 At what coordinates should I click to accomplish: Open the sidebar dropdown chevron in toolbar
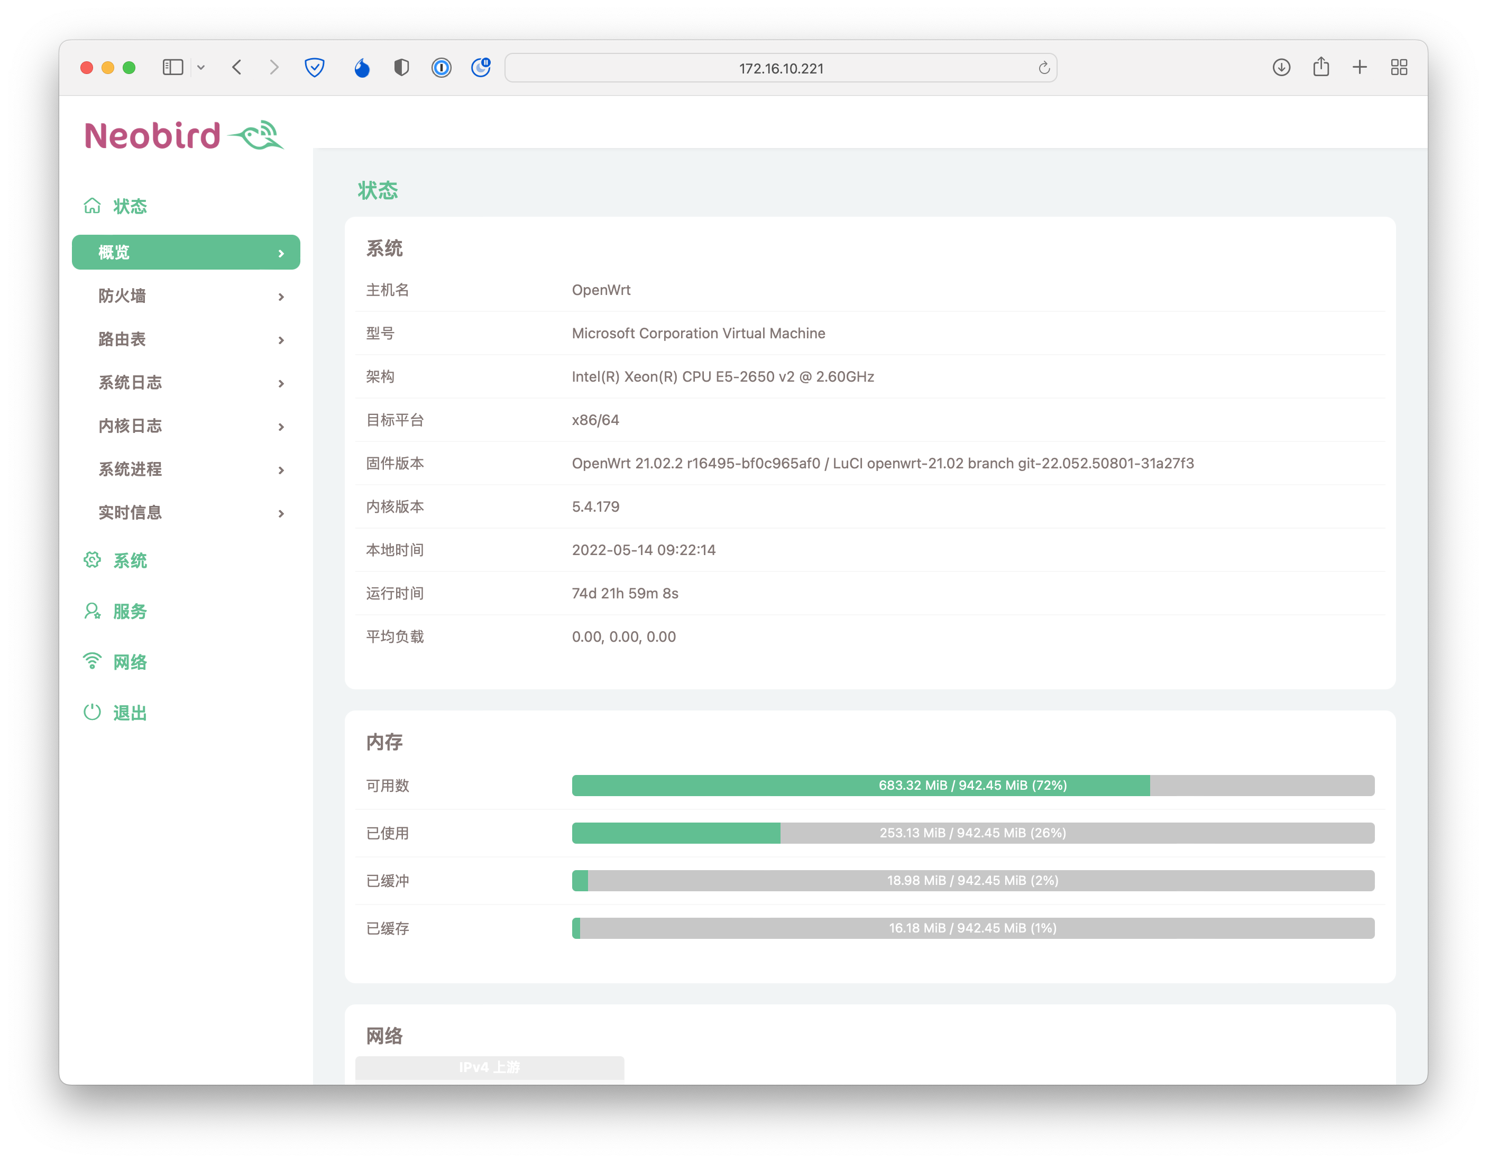coord(201,68)
